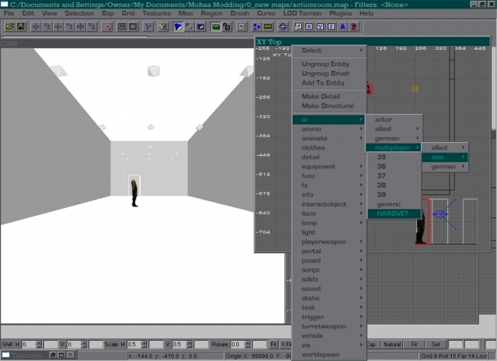This screenshot has width=497, height=361.
Task: Choose generic in the axis submenu
Action: 394,204
